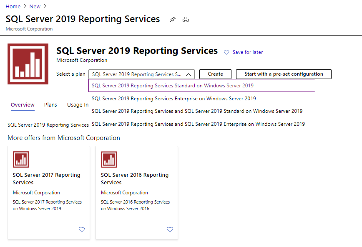Click the SQL Server 2017 Reporting Services card logo

pos(21,159)
